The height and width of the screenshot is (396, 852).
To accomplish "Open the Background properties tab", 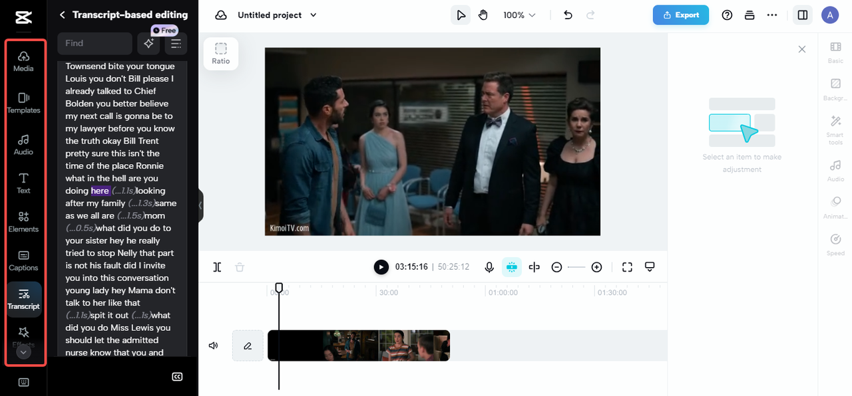I will click(x=835, y=90).
